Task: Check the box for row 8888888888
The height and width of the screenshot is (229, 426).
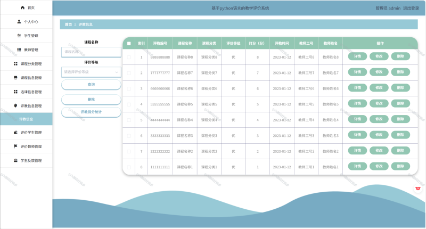Action: coord(129,58)
